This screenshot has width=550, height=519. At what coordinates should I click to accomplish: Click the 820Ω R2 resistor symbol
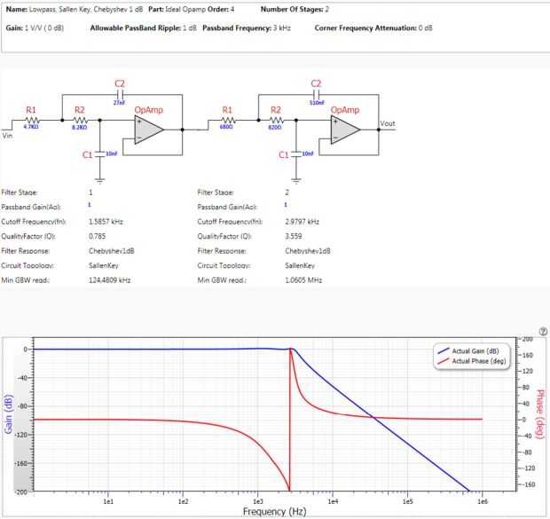(x=276, y=120)
